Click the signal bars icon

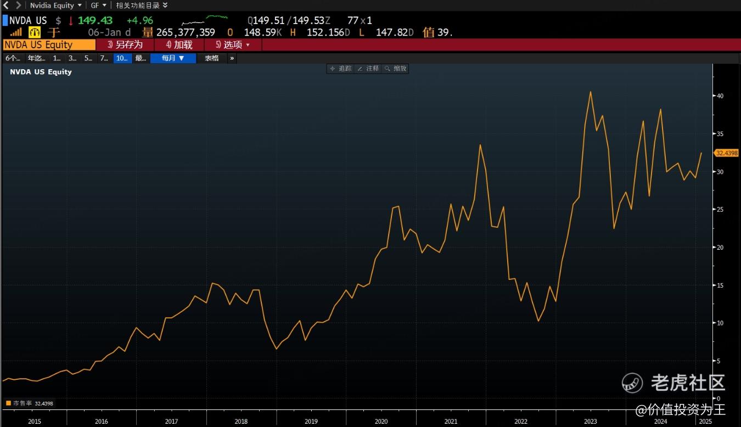tap(16, 32)
